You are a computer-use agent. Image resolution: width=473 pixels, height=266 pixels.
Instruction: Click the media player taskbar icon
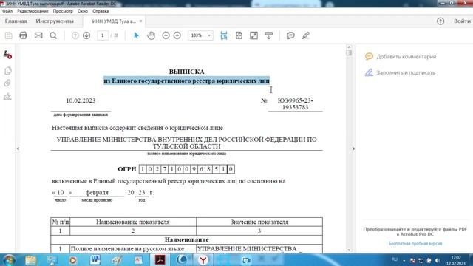(72, 260)
